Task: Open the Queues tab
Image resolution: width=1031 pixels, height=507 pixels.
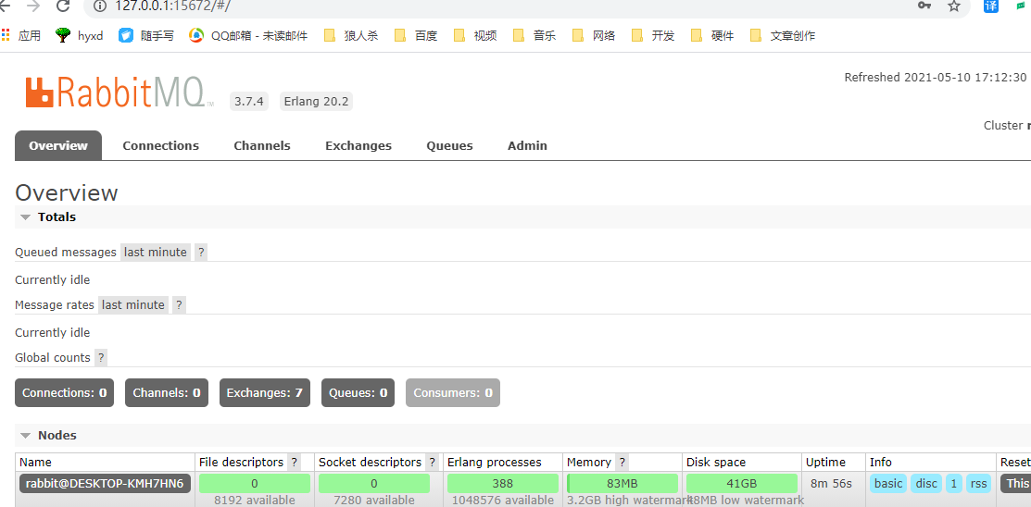Action: [x=449, y=146]
